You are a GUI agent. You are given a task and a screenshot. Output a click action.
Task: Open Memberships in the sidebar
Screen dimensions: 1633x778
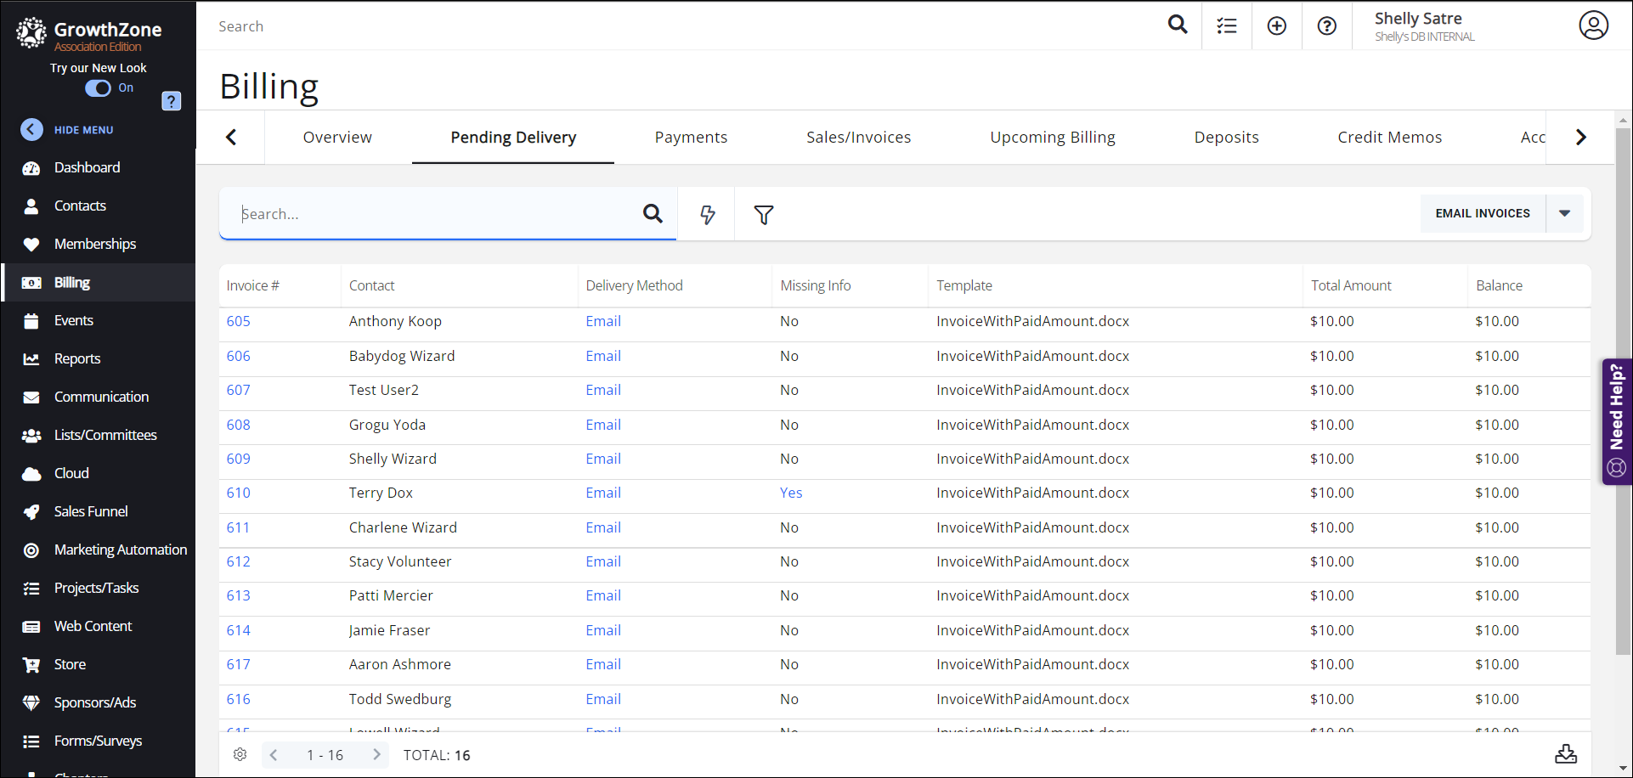point(95,245)
